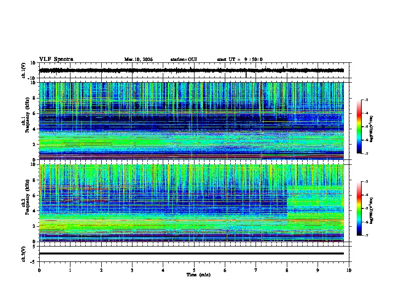The width and height of the screenshot is (393, 303).
Task: Click inside the ch.1 spectrogram panel
Action: (191, 121)
